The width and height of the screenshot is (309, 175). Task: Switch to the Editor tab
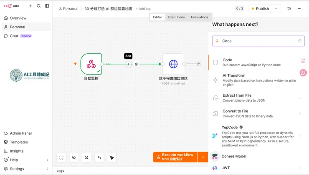point(157,17)
